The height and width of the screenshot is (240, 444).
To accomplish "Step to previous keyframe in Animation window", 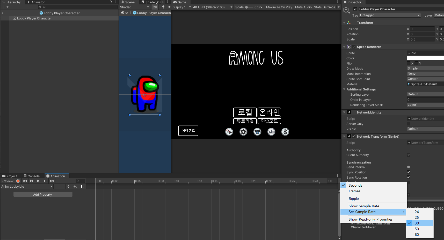I will click(32, 181).
